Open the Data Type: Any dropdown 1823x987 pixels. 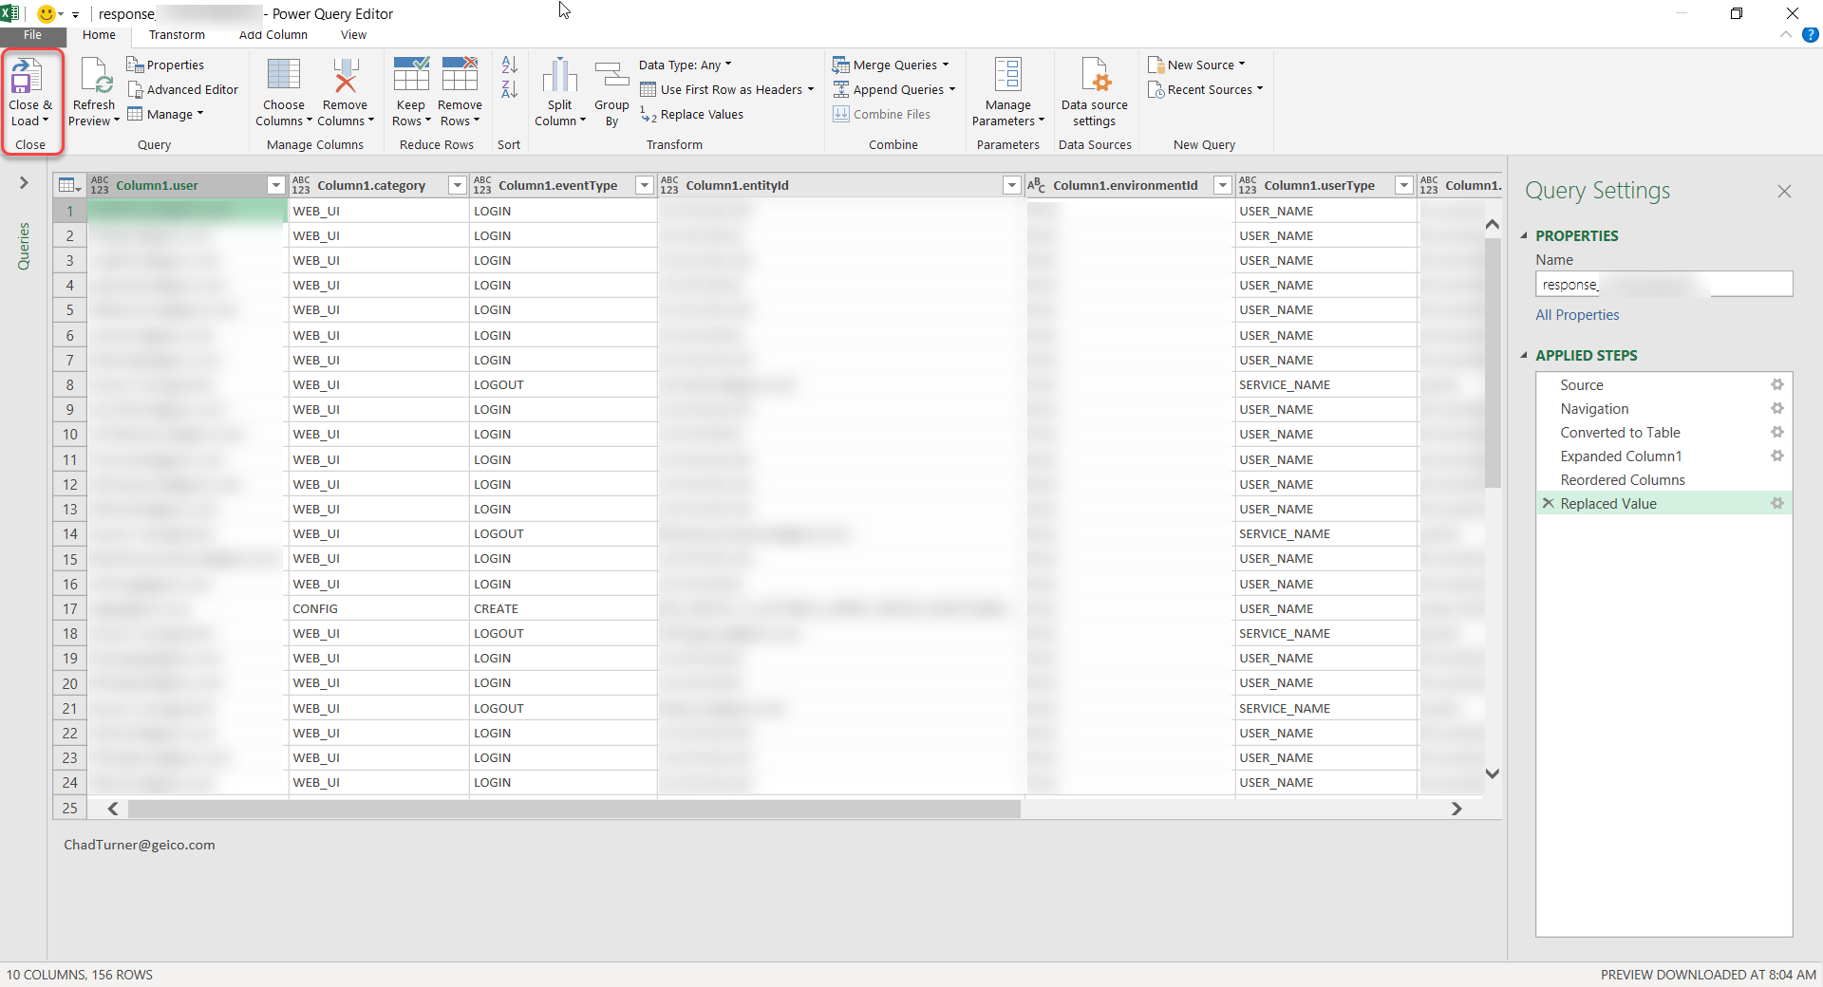tap(684, 64)
